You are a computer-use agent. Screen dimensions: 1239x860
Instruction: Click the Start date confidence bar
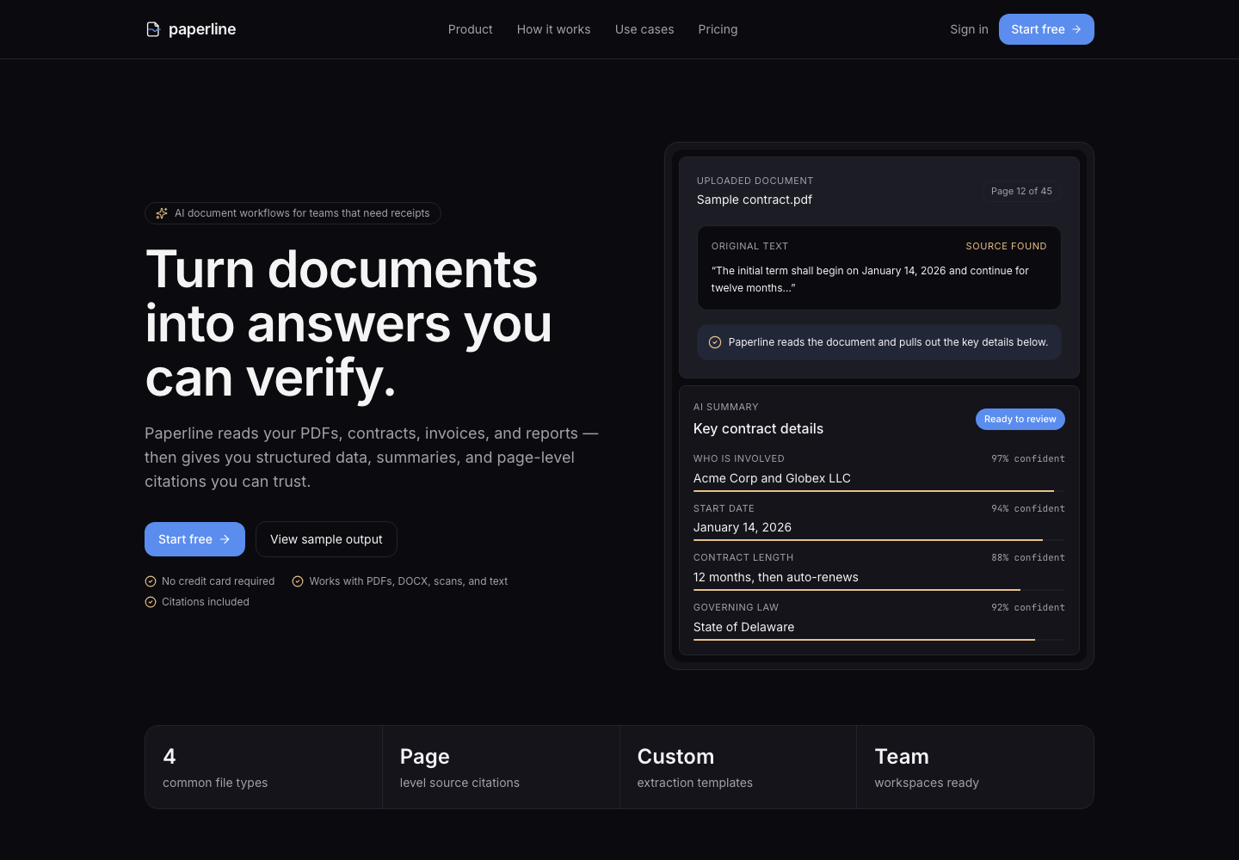pyautogui.click(x=878, y=540)
